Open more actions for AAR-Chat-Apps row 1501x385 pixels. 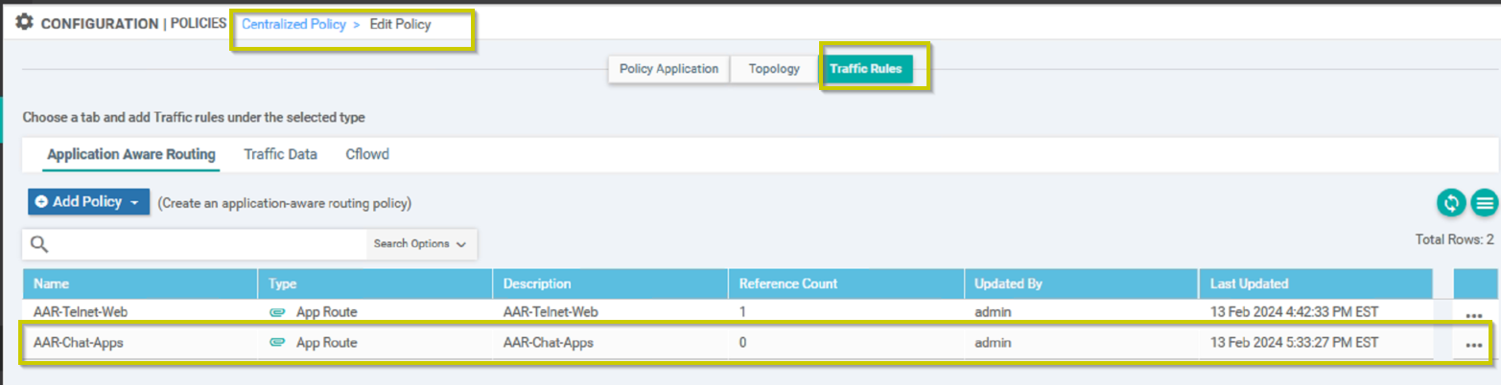coord(1474,345)
